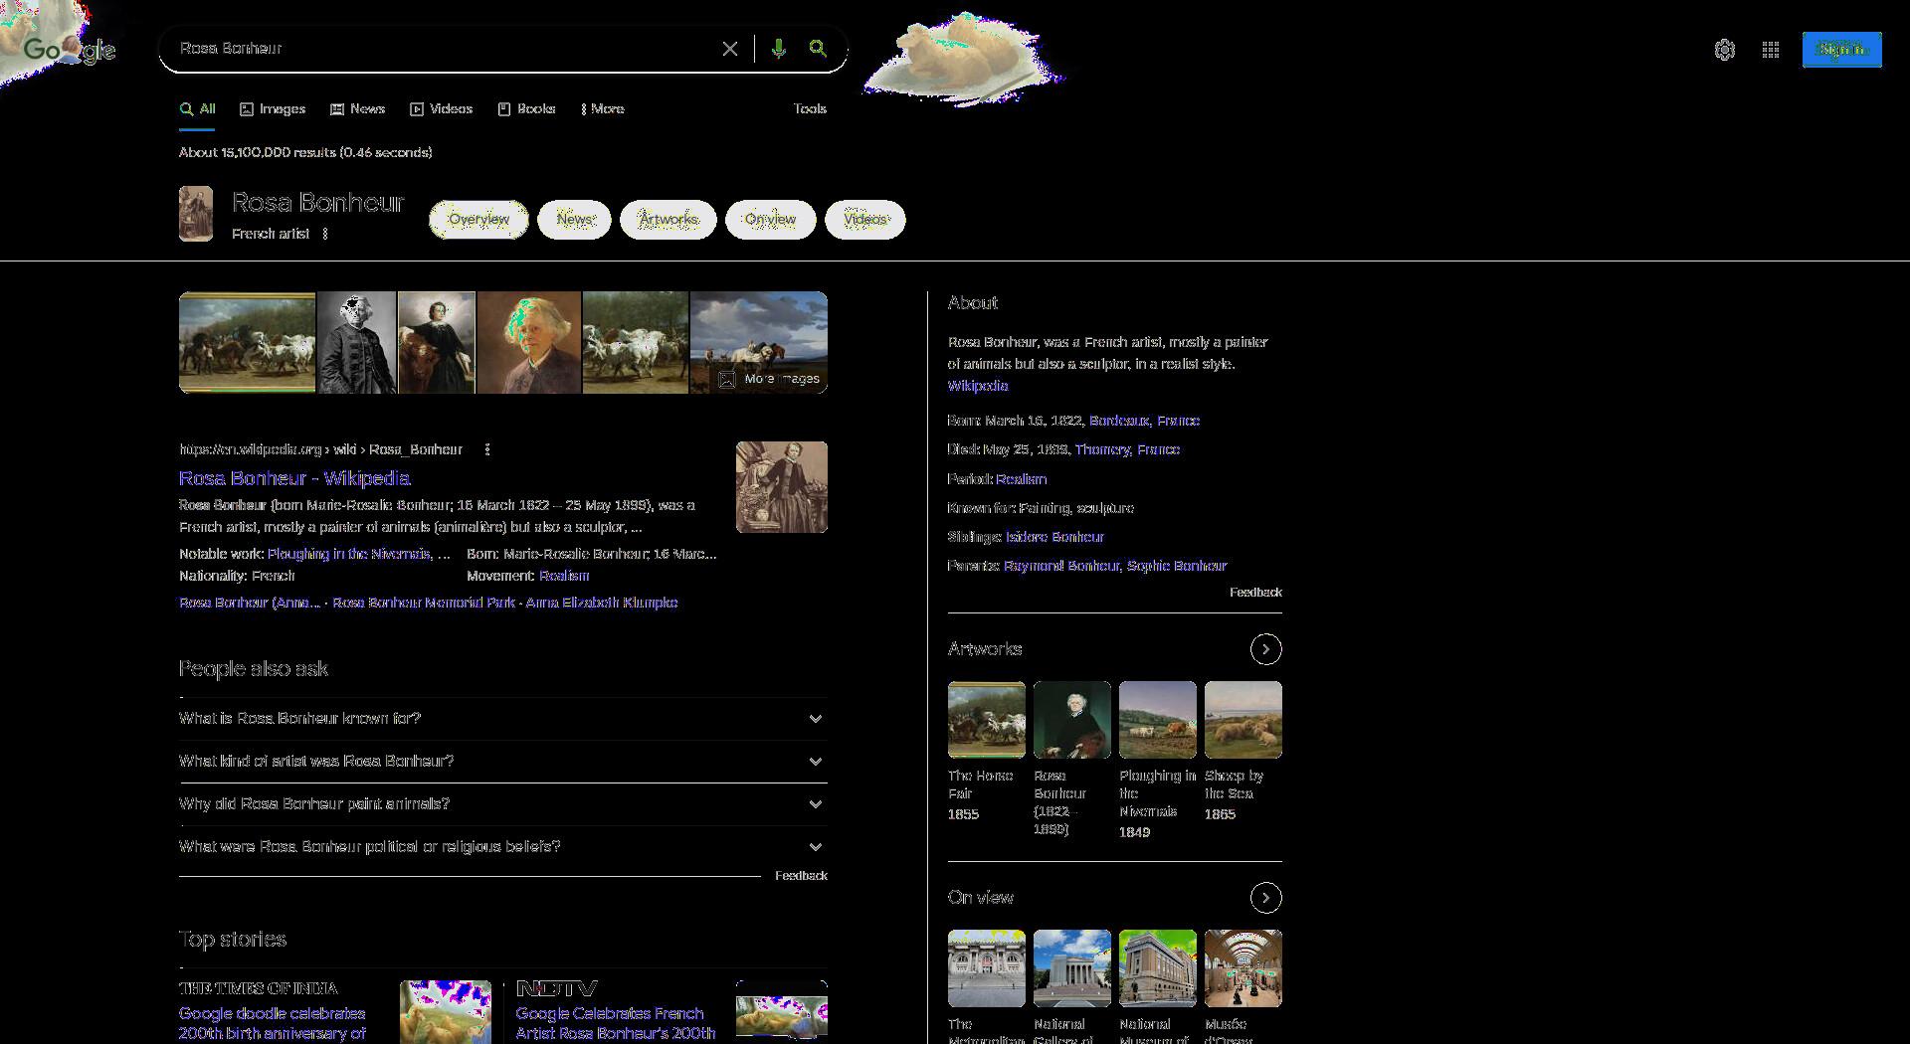Expand the On view section arrow

click(1265, 898)
